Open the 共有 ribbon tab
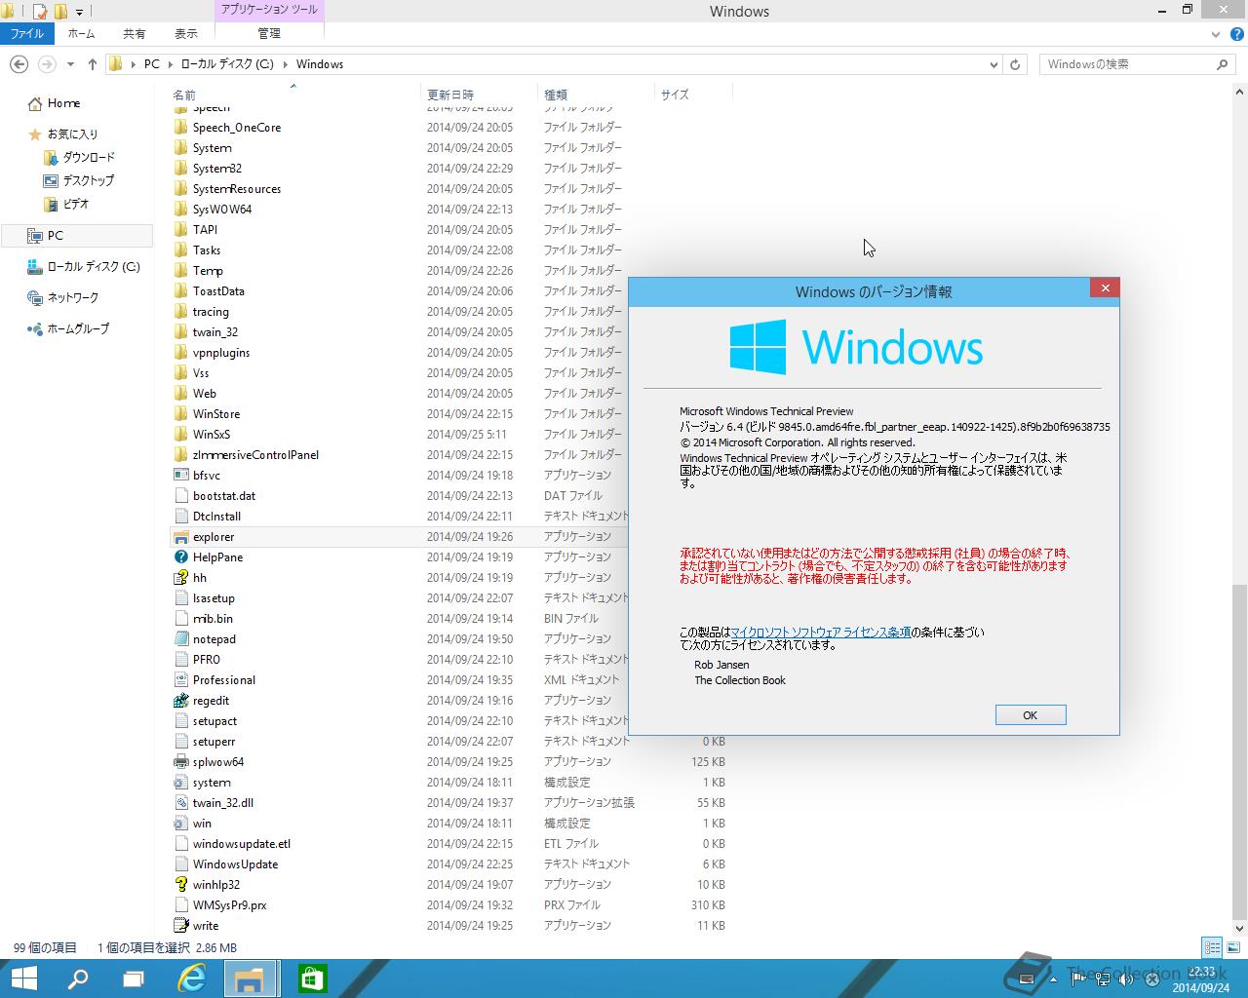 [135, 33]
